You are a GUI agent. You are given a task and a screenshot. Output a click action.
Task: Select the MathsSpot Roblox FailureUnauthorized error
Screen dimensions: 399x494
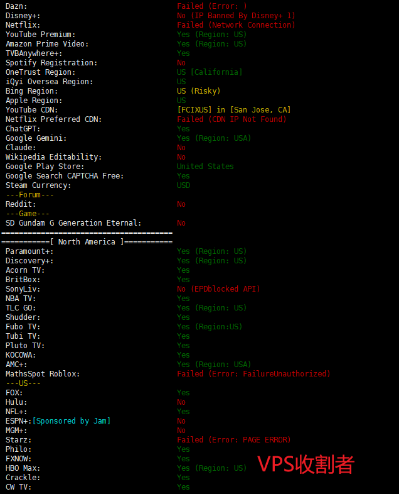pos(253,374)
